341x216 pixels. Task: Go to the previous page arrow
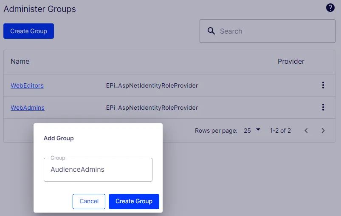306,131
